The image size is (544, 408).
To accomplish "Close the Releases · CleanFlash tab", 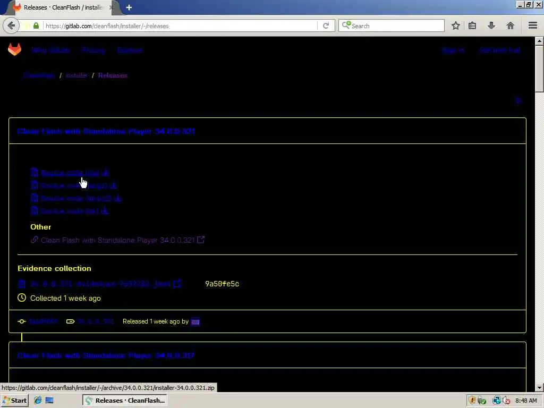I will pyautogui.click(x=112, y=7).
